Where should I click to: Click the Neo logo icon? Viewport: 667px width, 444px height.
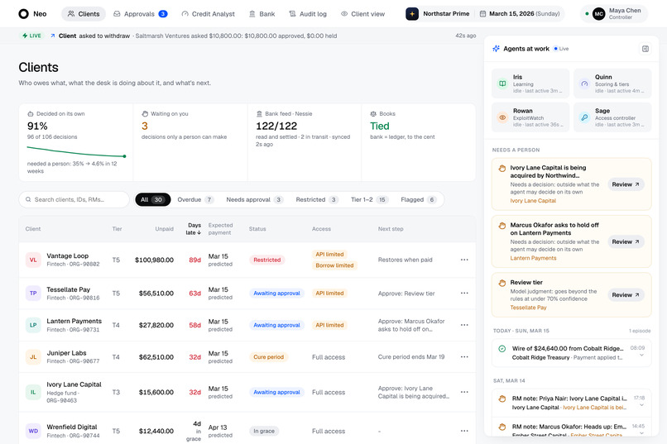(x=23, y=13)
